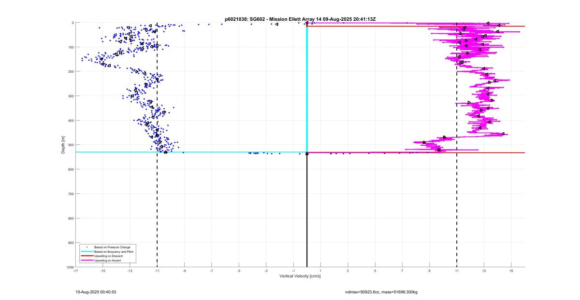
Task: Click x-axis tick label -3
Action: 266,271
